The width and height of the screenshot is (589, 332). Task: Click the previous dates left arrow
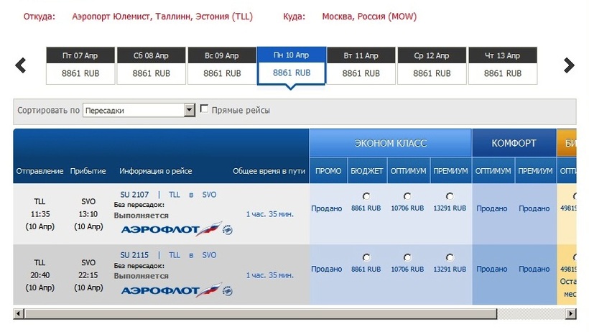point(21,65)
